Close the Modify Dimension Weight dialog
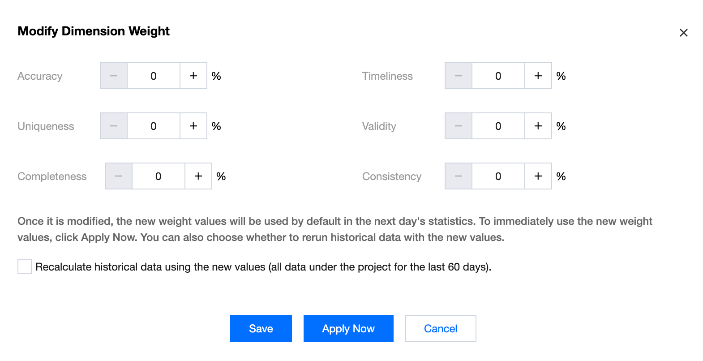Viewport: 703px width, 361px height. (684, 33)
